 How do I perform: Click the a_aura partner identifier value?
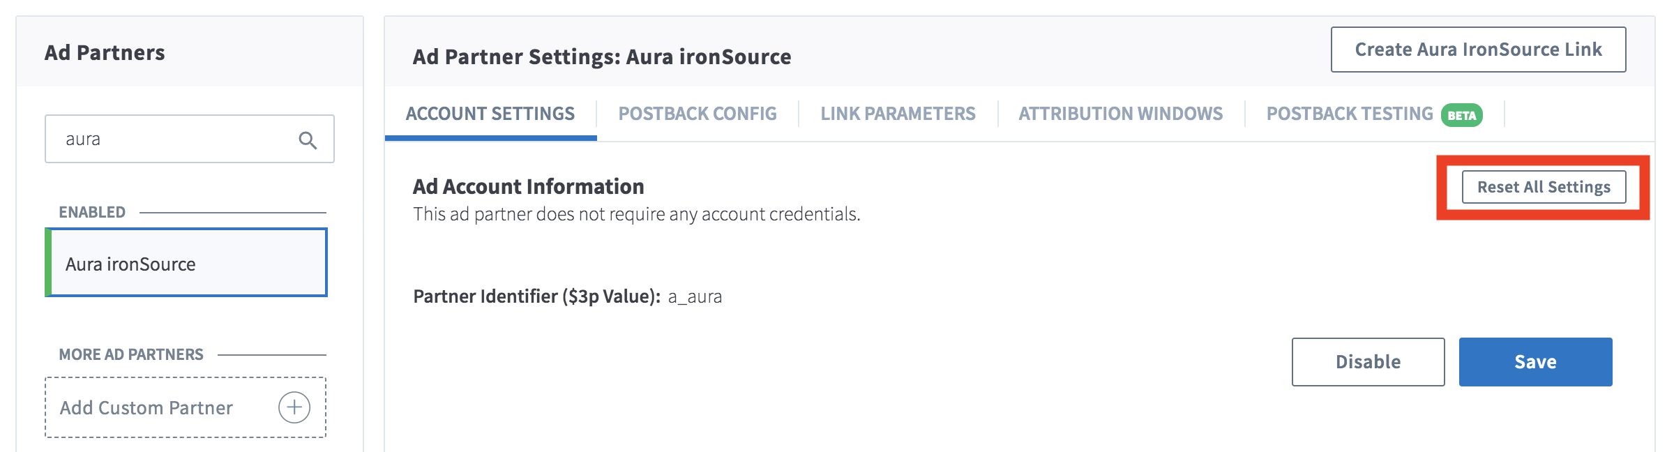pyautogui.click(x=695, y=297)
